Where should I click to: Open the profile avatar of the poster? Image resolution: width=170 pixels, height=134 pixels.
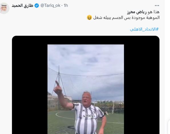pyautogui.click(x=4, y=8)
